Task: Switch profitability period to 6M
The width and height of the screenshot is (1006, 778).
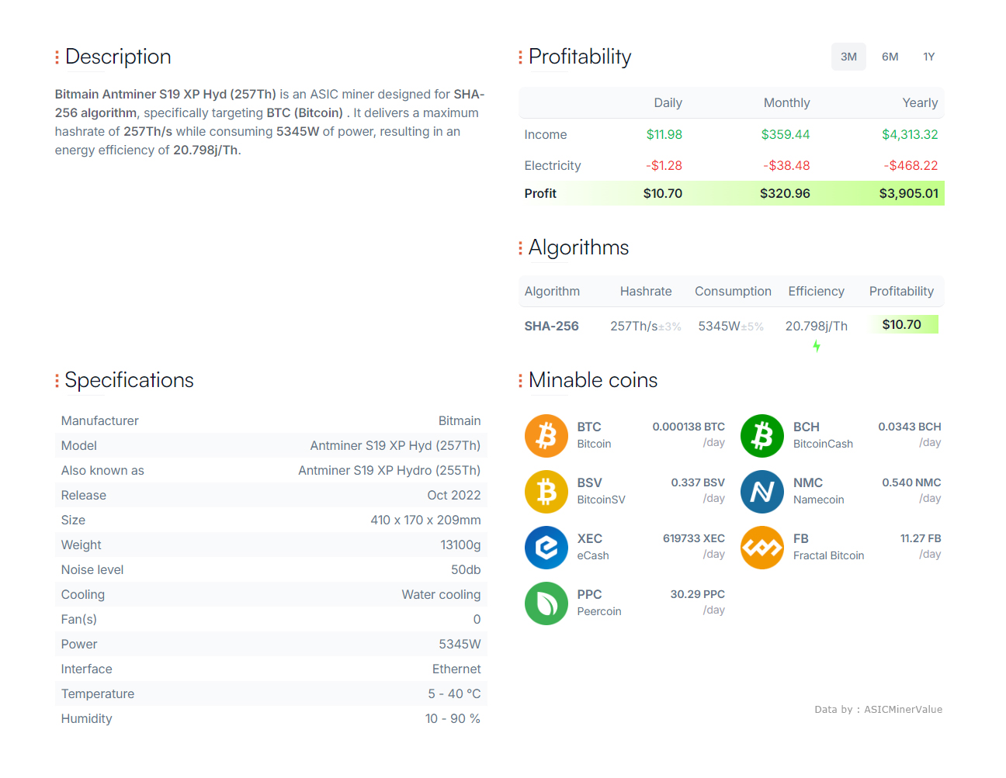Action: [890, 57]
